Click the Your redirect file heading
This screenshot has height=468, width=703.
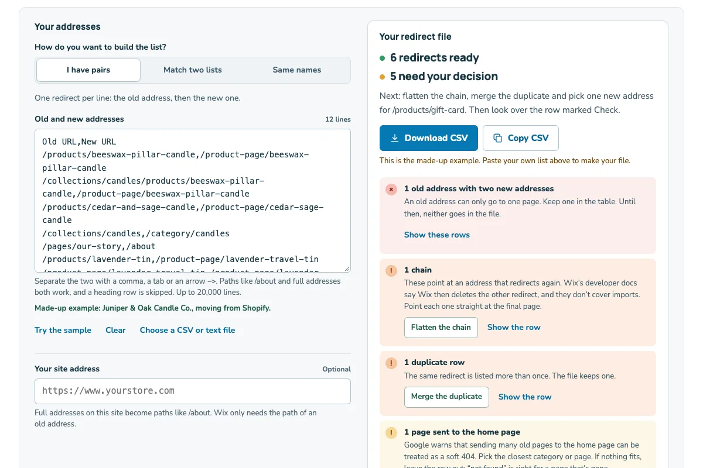(415, 37)
